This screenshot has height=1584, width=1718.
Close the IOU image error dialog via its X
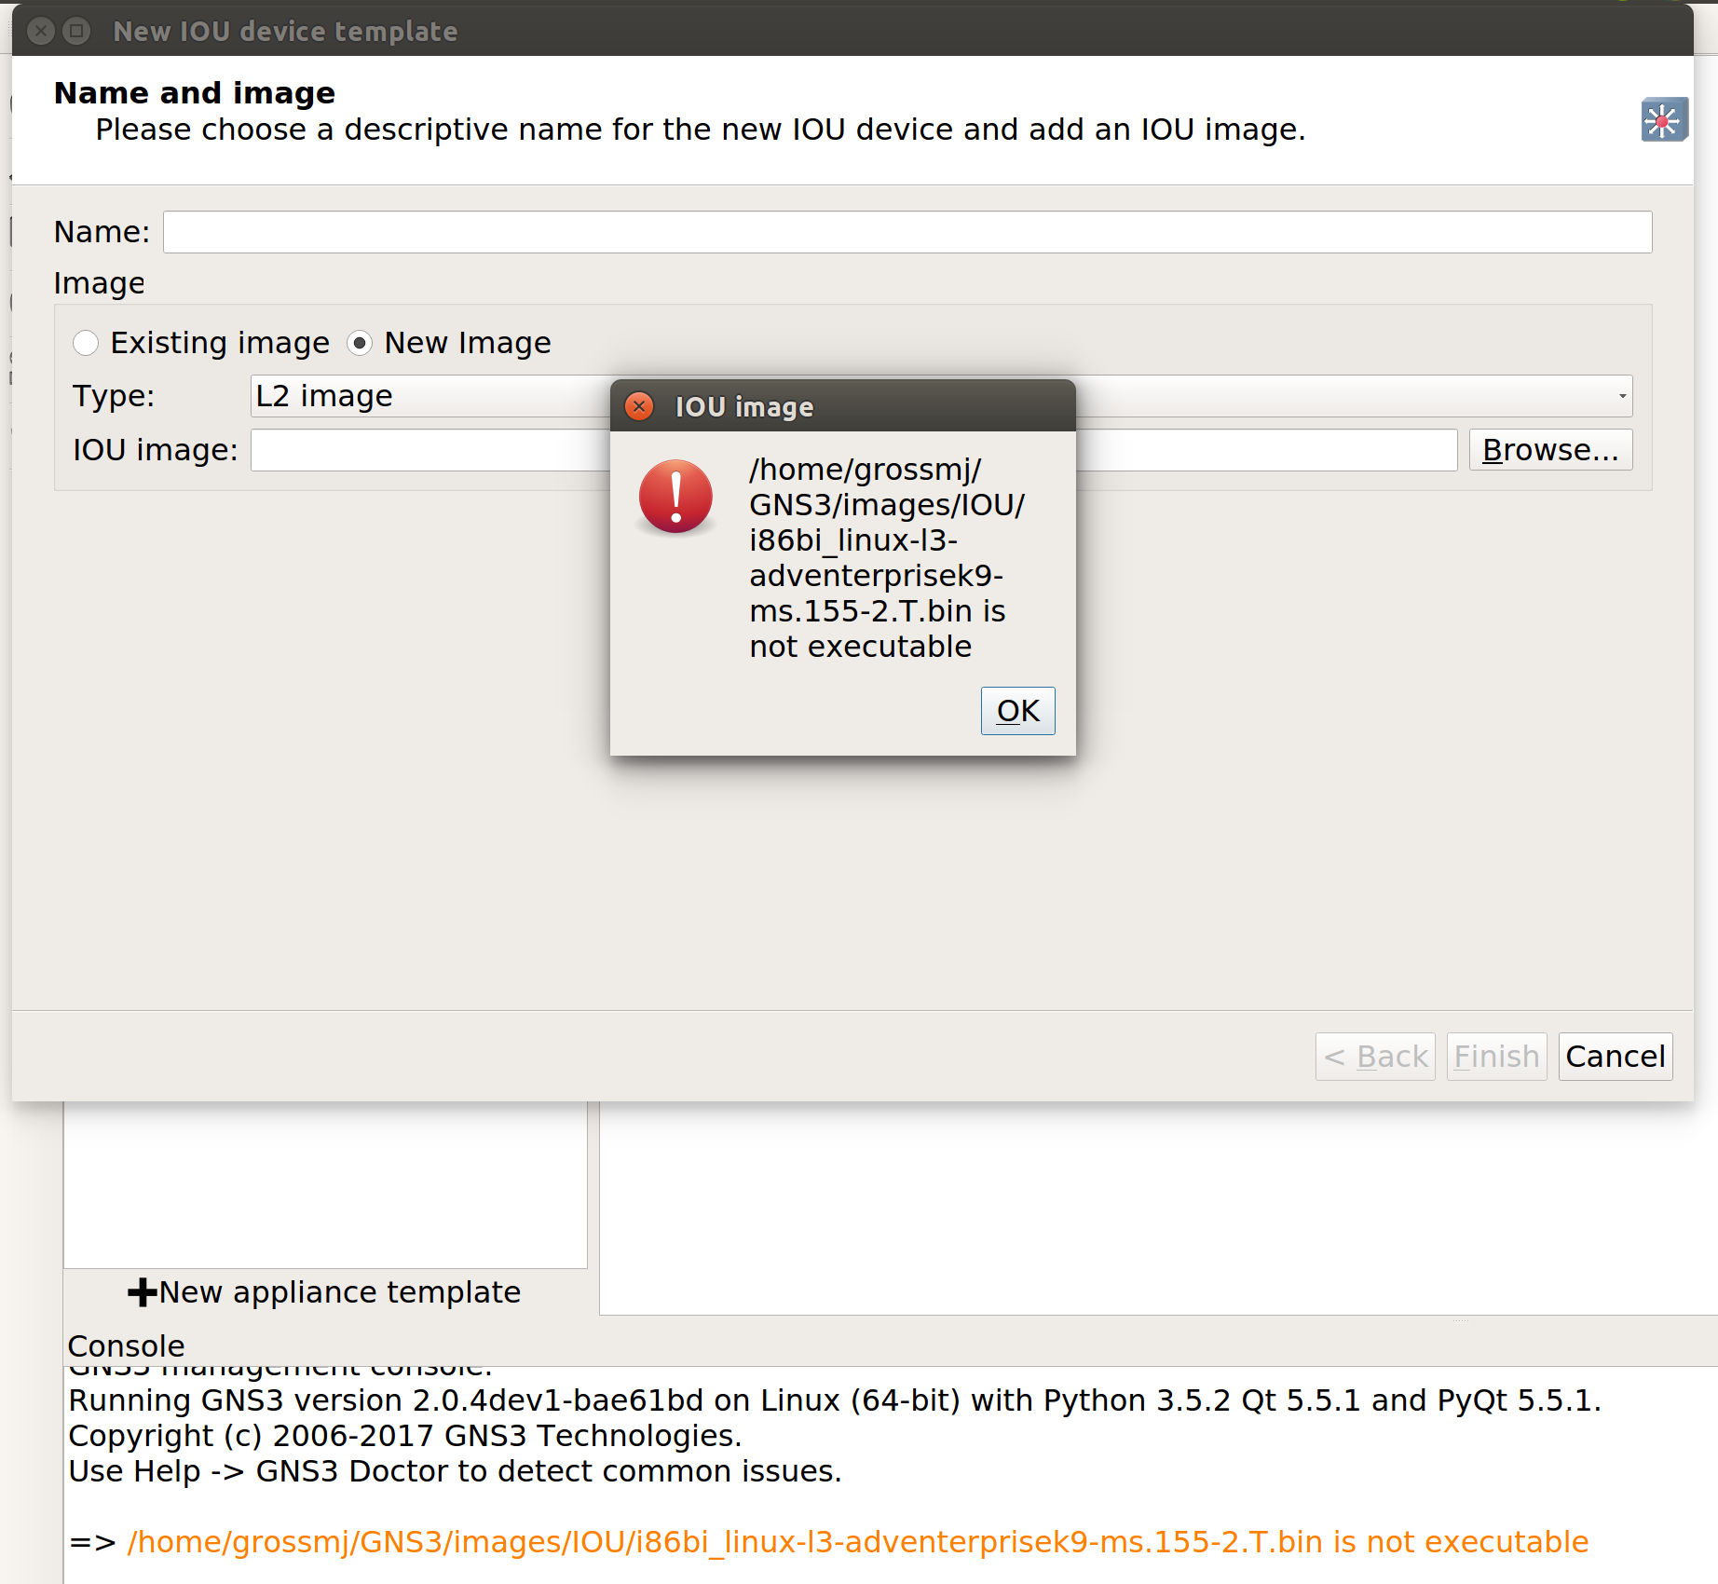click(x=638, y=406)
